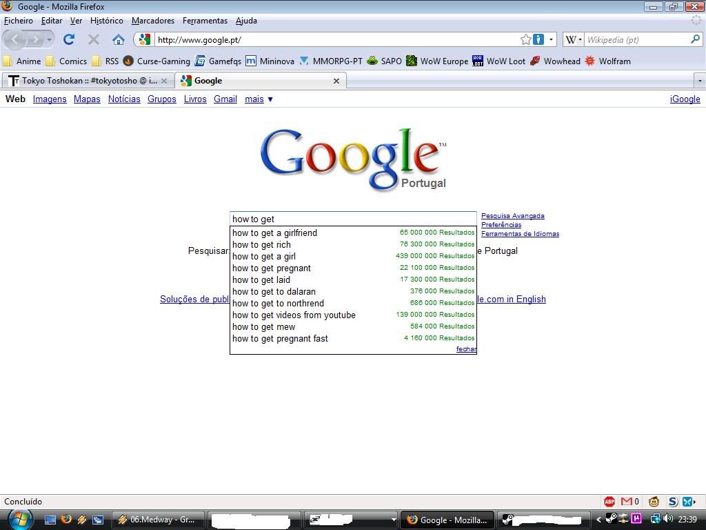Show hidden system tray icons arrow
Viewport: 706px width, 530px height.
[x=598, y=520]
